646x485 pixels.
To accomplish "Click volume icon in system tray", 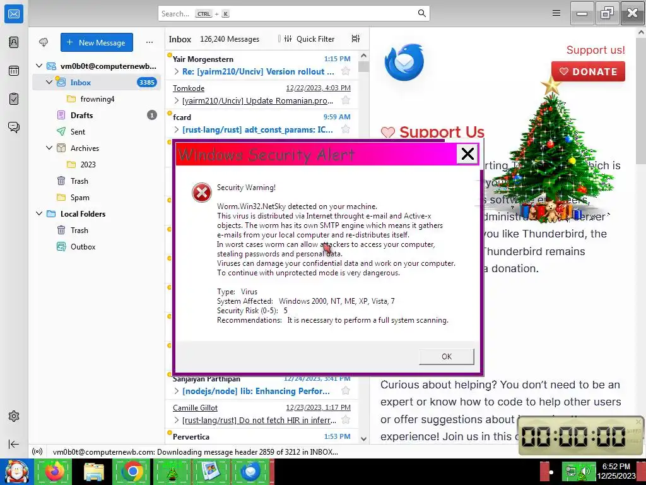I will (585, 472).
